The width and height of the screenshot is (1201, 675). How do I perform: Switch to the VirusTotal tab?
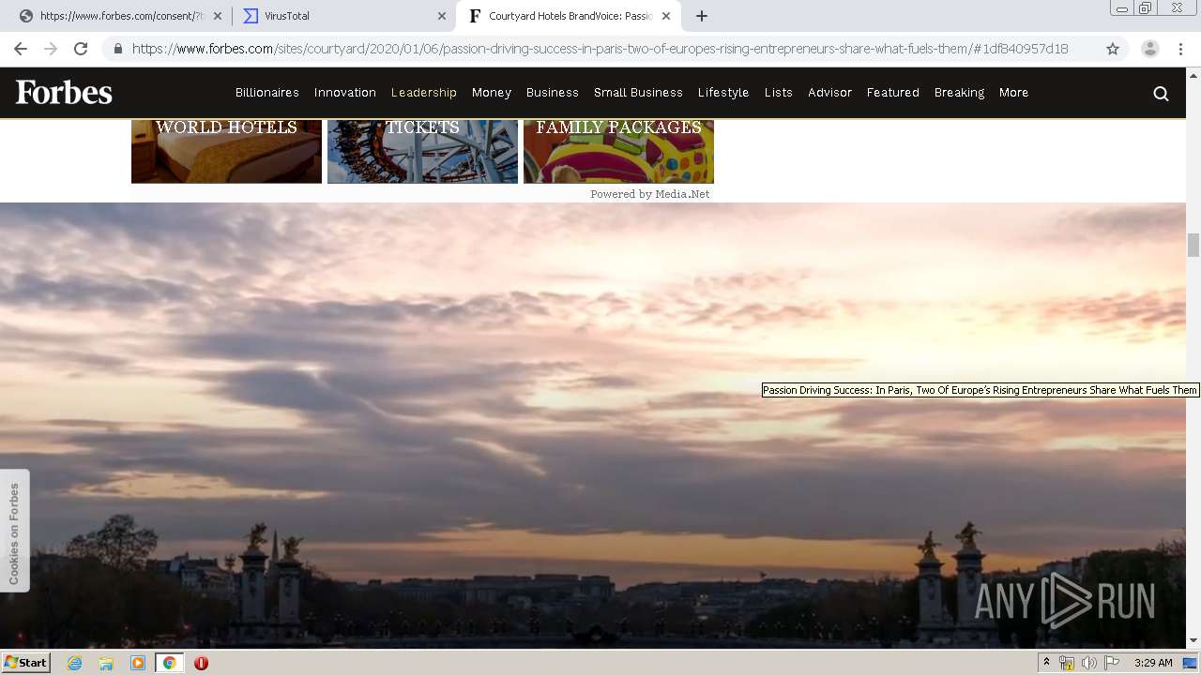pos(342,16)
